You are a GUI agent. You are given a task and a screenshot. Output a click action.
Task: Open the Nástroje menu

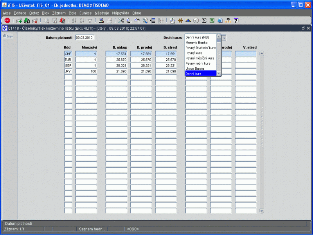102,13
